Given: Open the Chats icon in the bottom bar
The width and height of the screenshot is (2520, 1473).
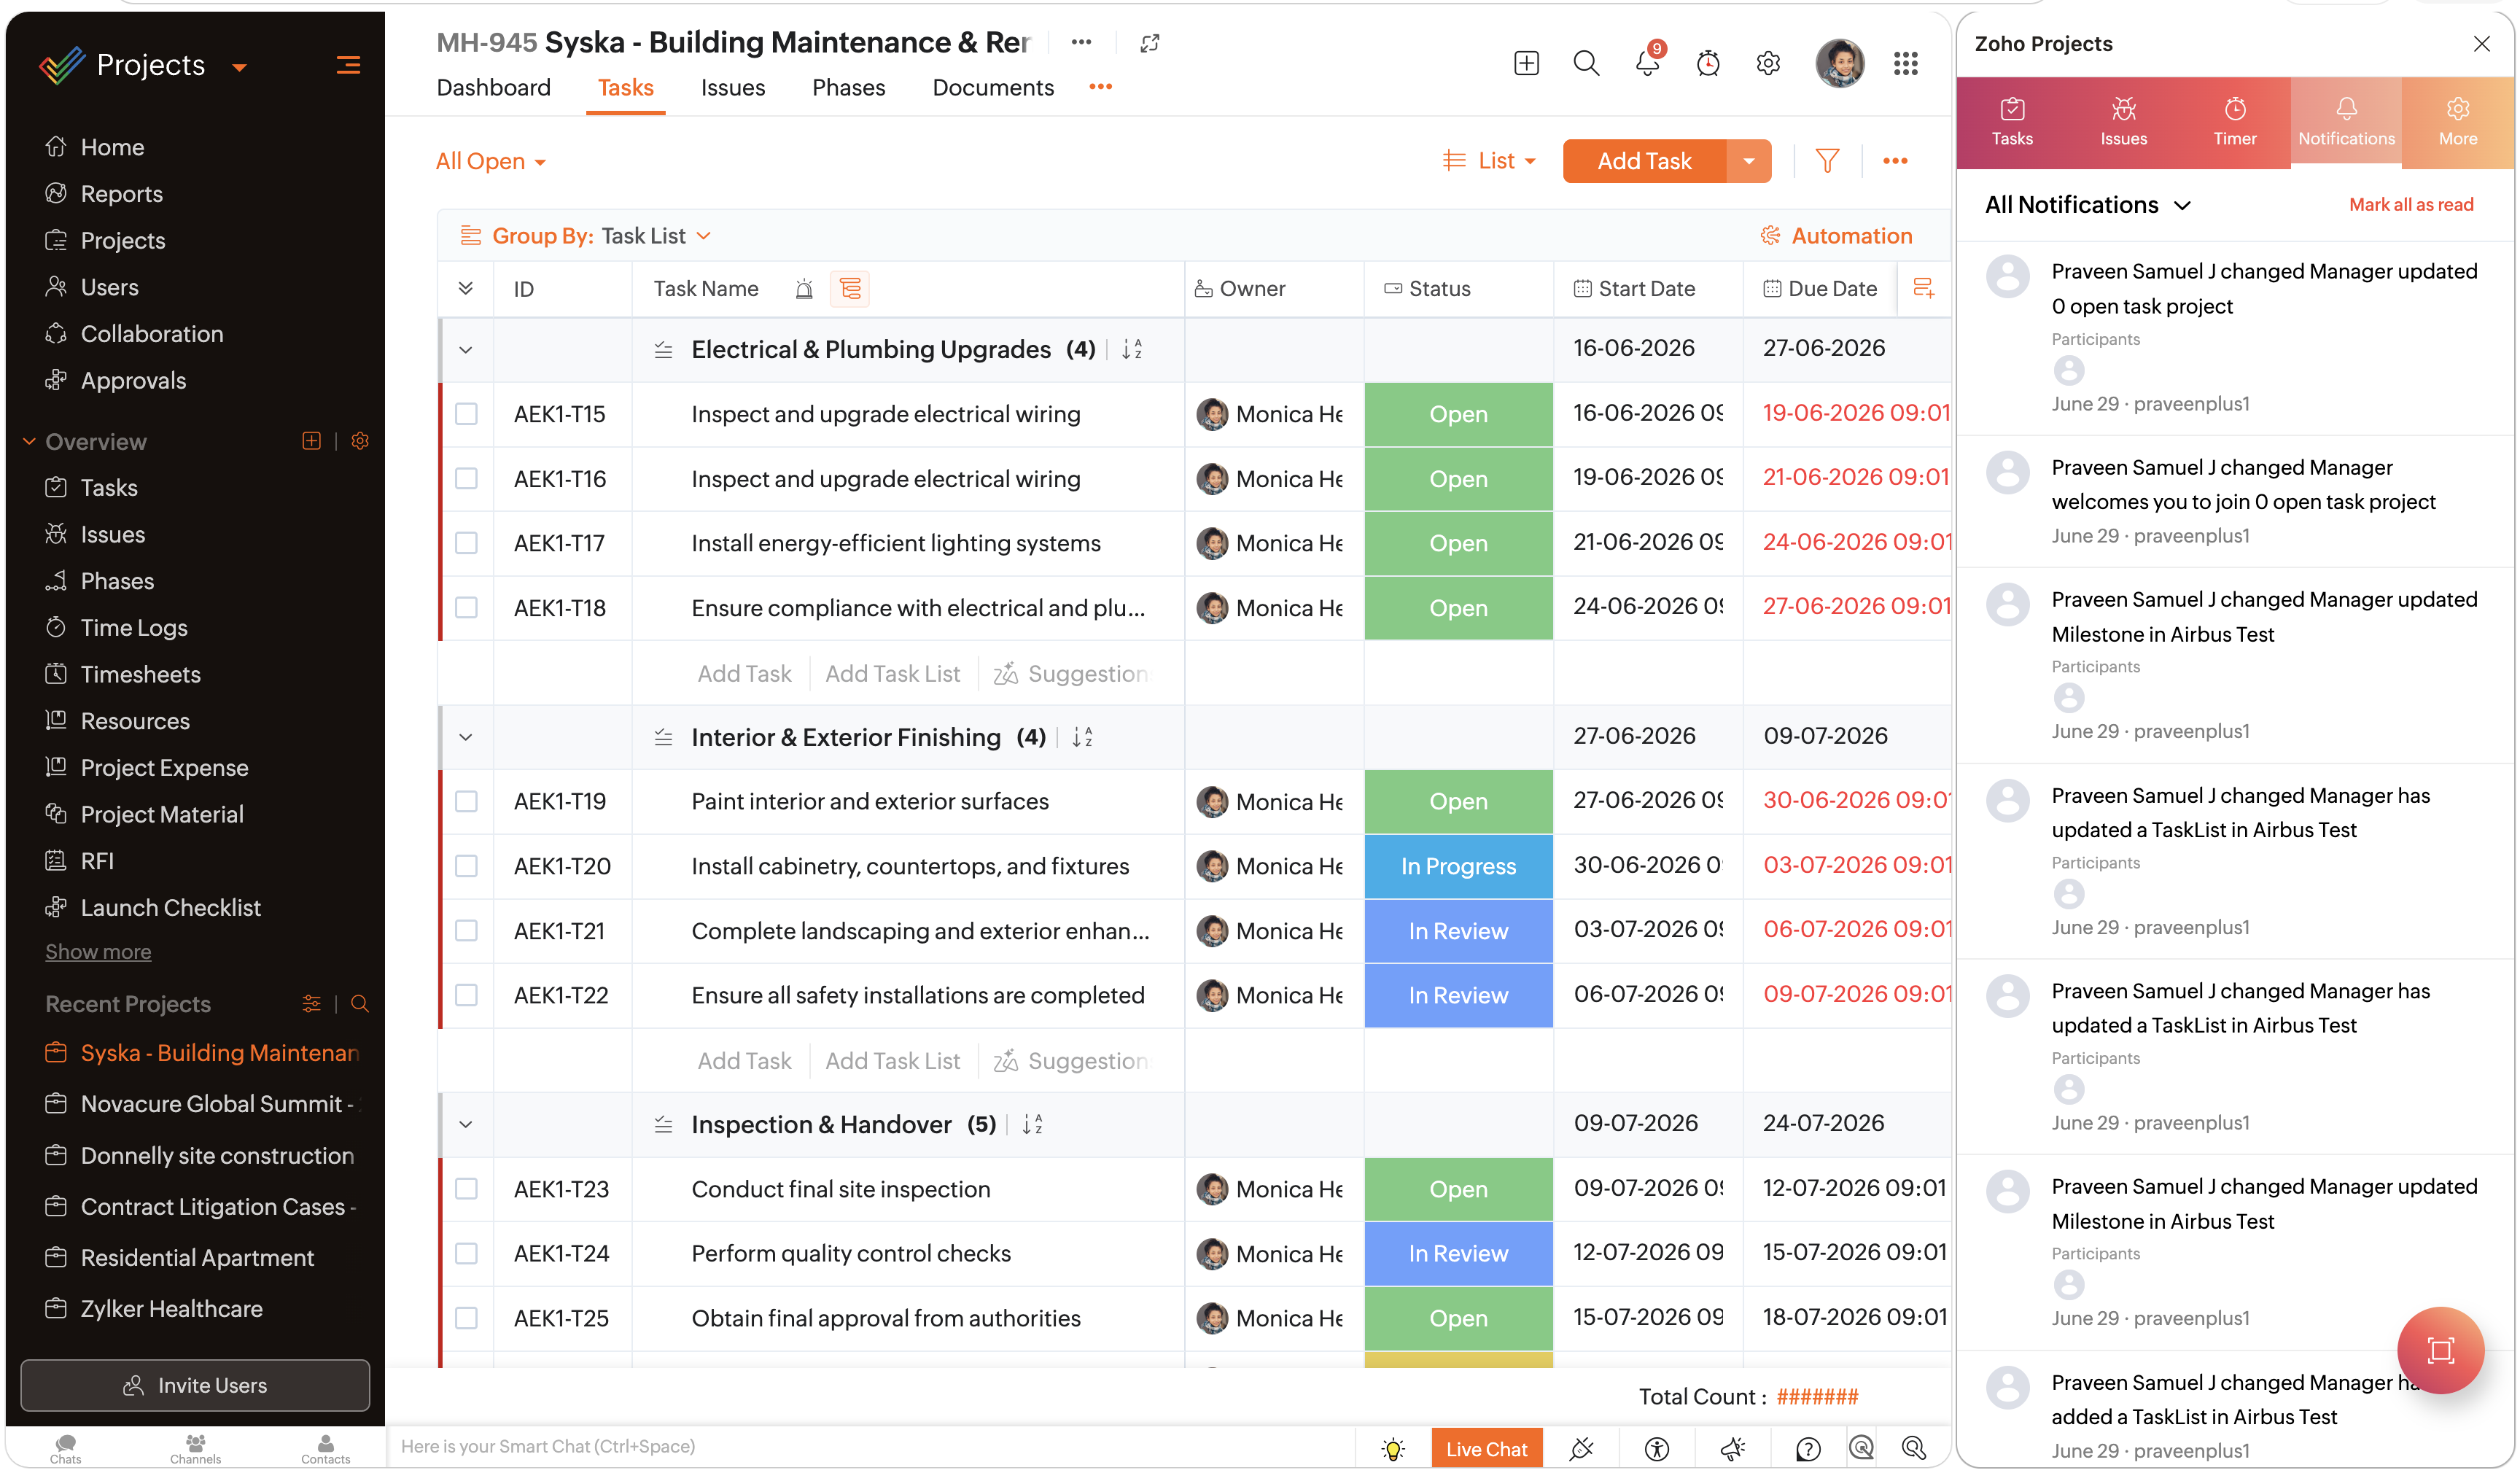Looking at the screenshot, I should click(x=66, y=1448).
